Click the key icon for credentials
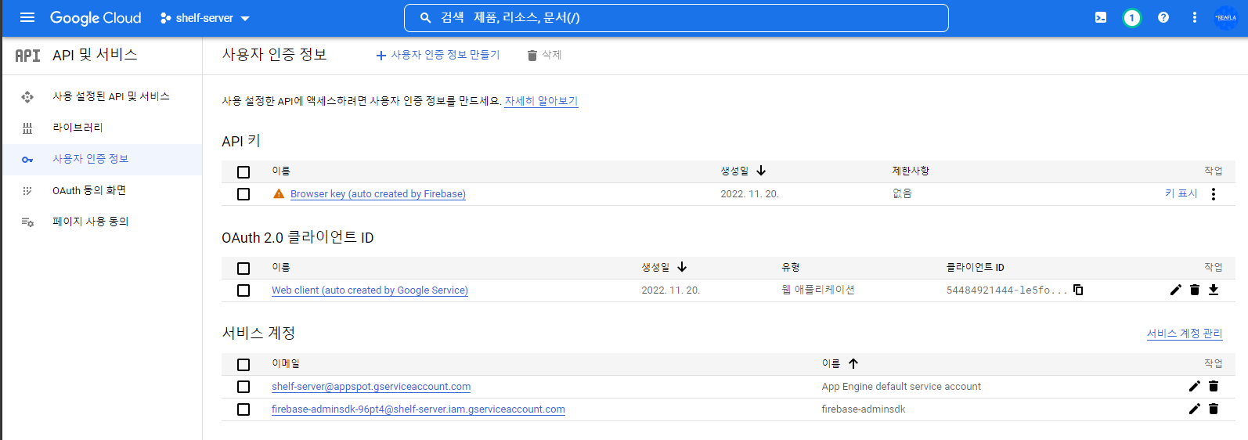This screenshot has height=440, width=1248. tap(27, 160)
